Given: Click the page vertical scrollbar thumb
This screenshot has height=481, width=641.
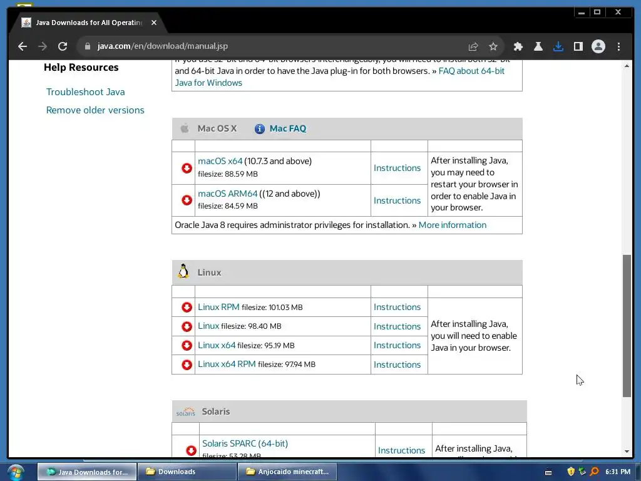Looking at the screenshot, I should [627, 326].
